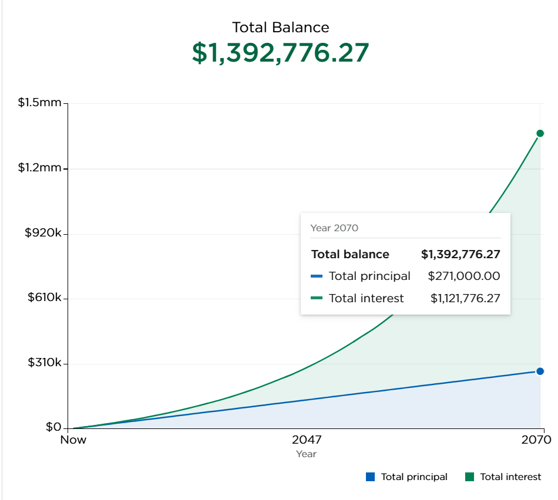This screenshot has width=558, height=500.
Task: Click the blue principal data point at 2070
Action: [x=540, y=371]
